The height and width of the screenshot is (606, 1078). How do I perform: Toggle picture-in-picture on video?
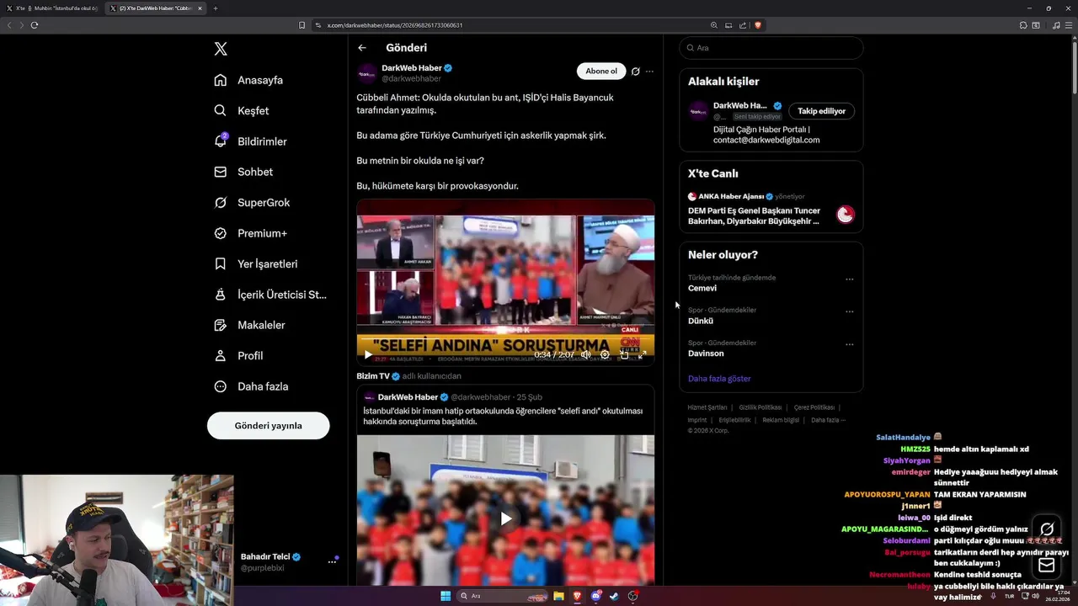pyautogui.click(x=624, y=355)
